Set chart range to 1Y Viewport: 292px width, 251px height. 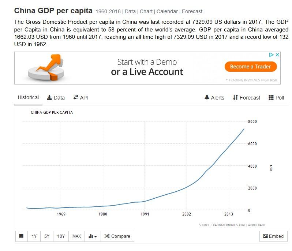(34, 236)
